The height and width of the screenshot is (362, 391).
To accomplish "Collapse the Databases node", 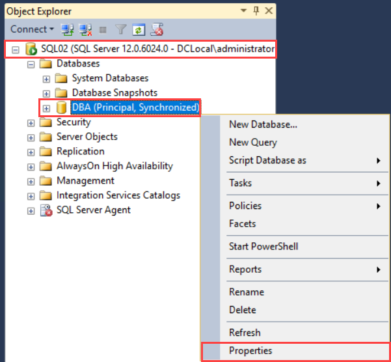I will pyautogui.click(x=31, y=64).
